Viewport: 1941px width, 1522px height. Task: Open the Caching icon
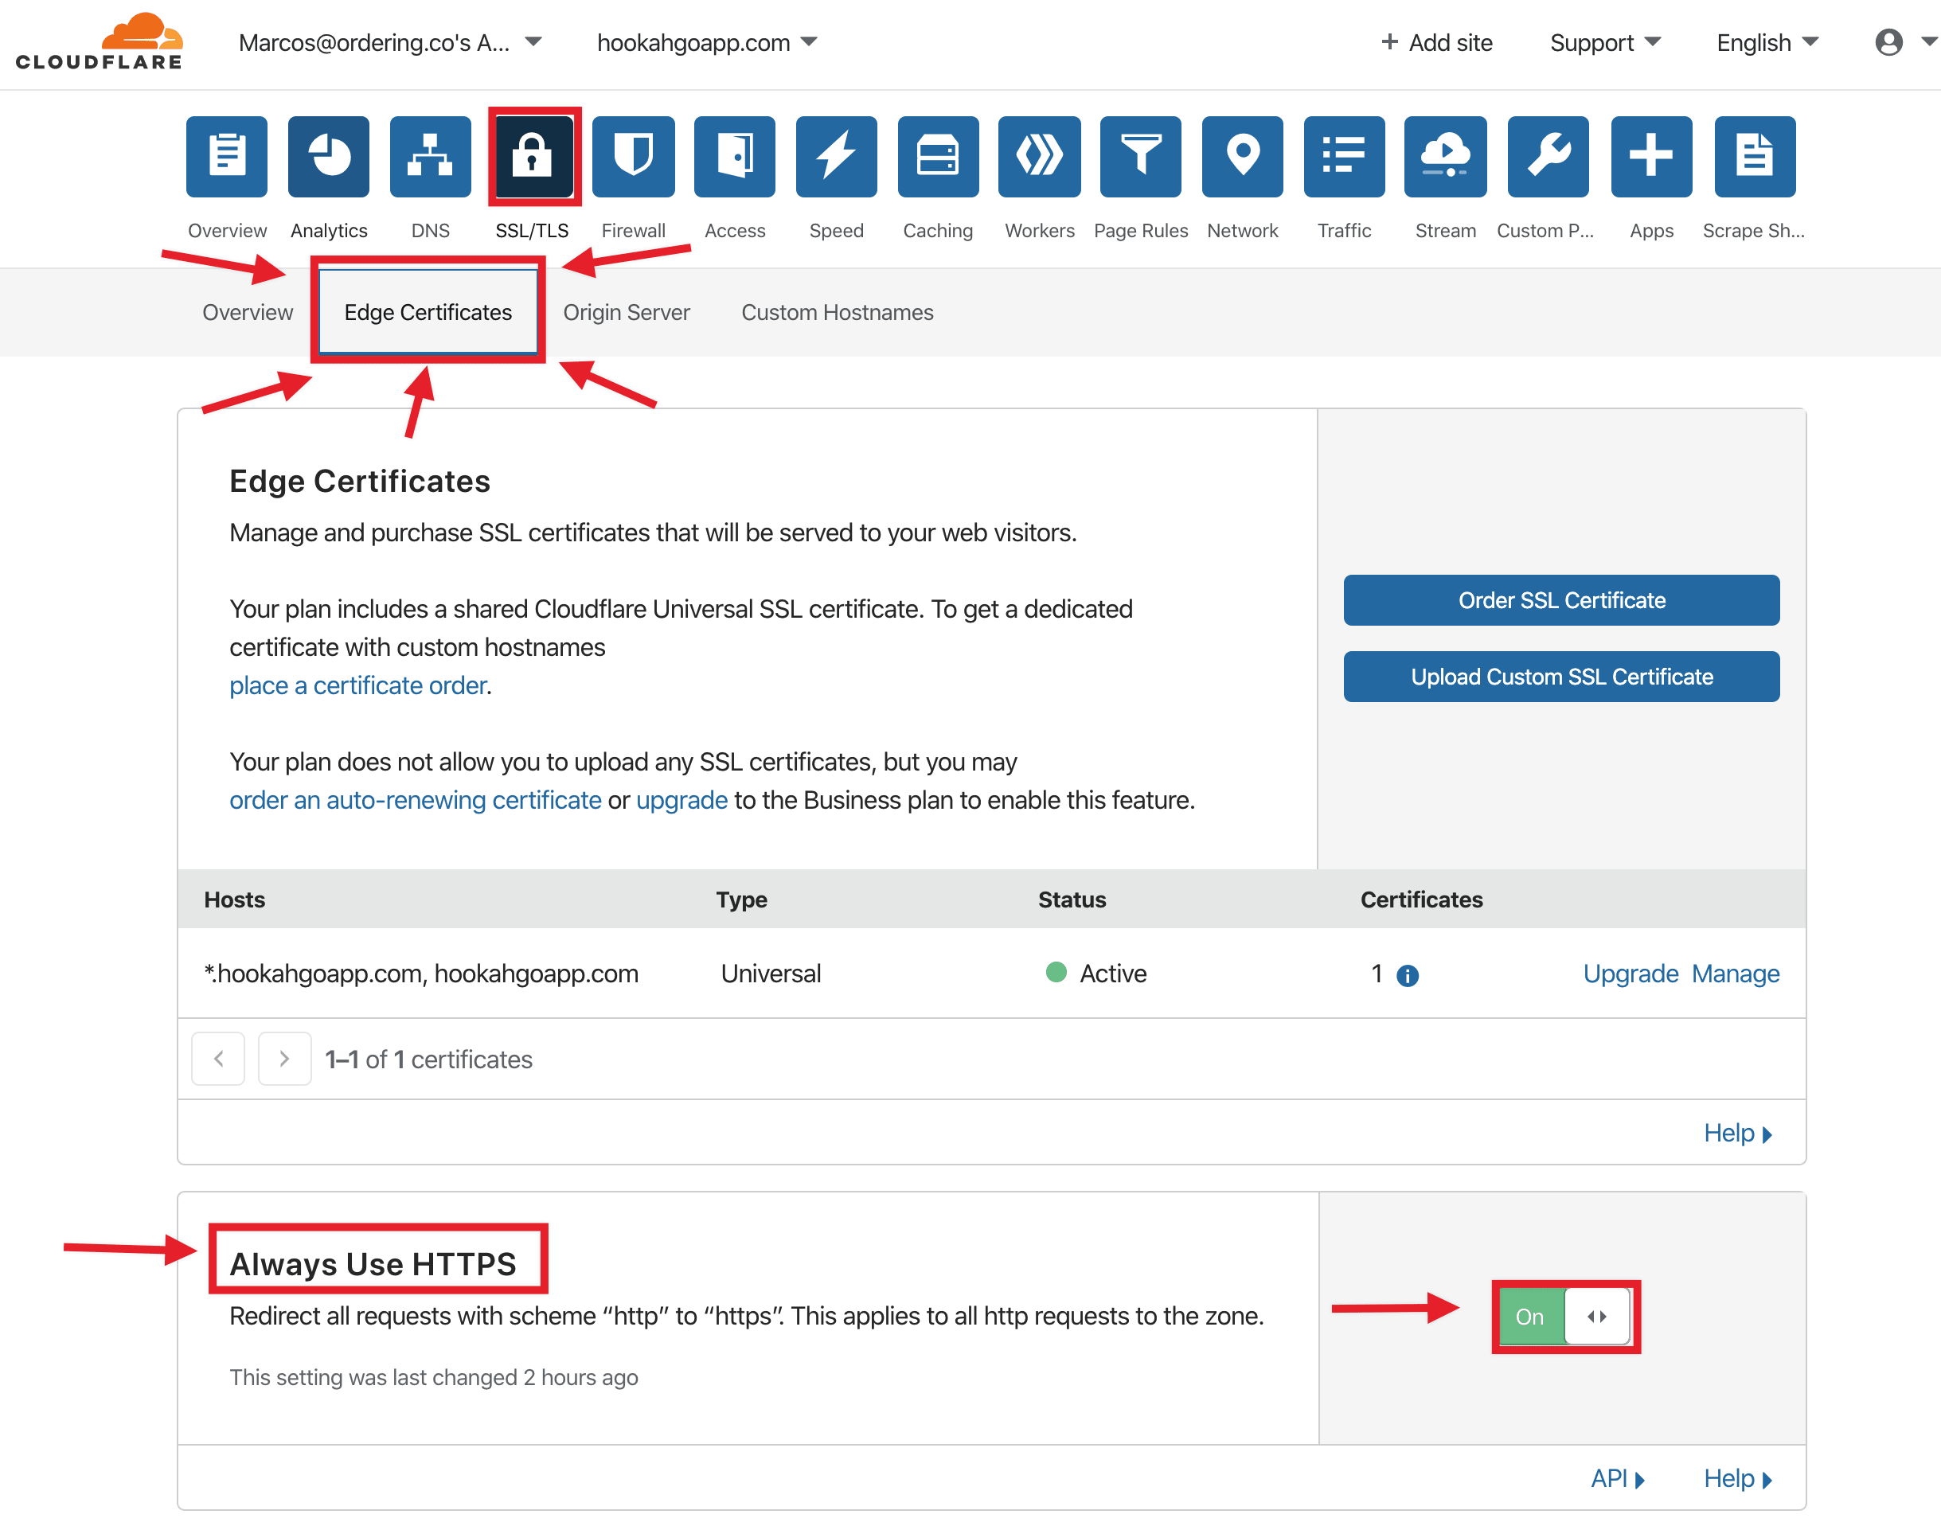tap(938, 157)
